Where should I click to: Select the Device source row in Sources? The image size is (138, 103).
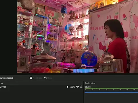pos(41,87)
